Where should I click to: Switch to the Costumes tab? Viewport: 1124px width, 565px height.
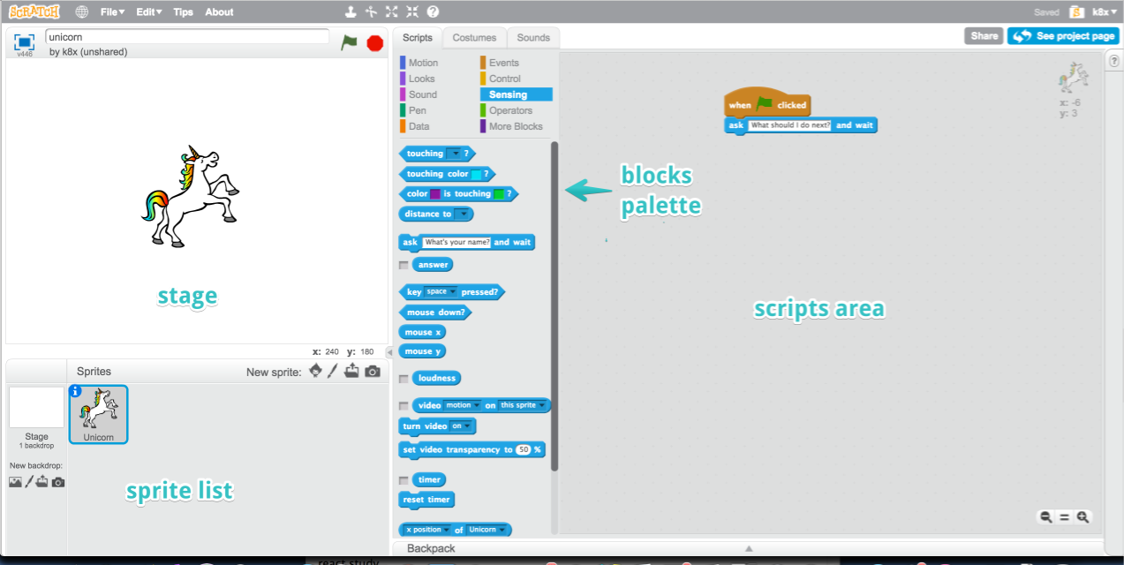474,38
